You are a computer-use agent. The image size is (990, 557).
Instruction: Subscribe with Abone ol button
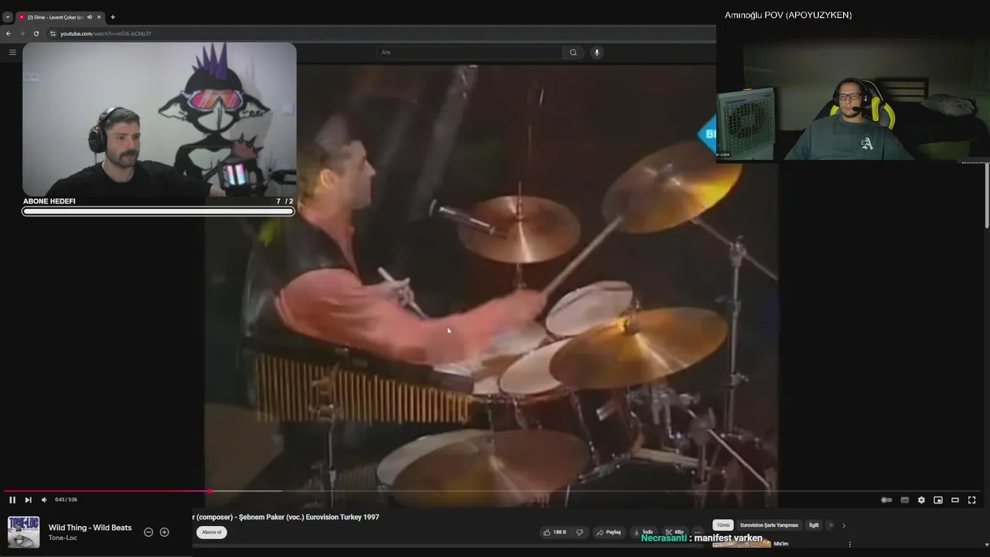(x=211, y=532)
